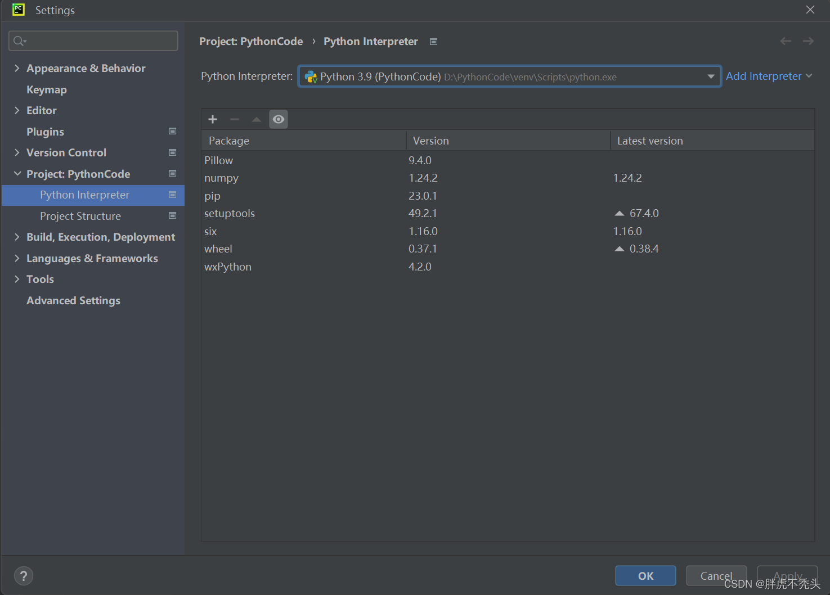This screenshot has height=595, width=830.
Task: Open the Python Interpreter dropdown
Action: tap(711, 76)
